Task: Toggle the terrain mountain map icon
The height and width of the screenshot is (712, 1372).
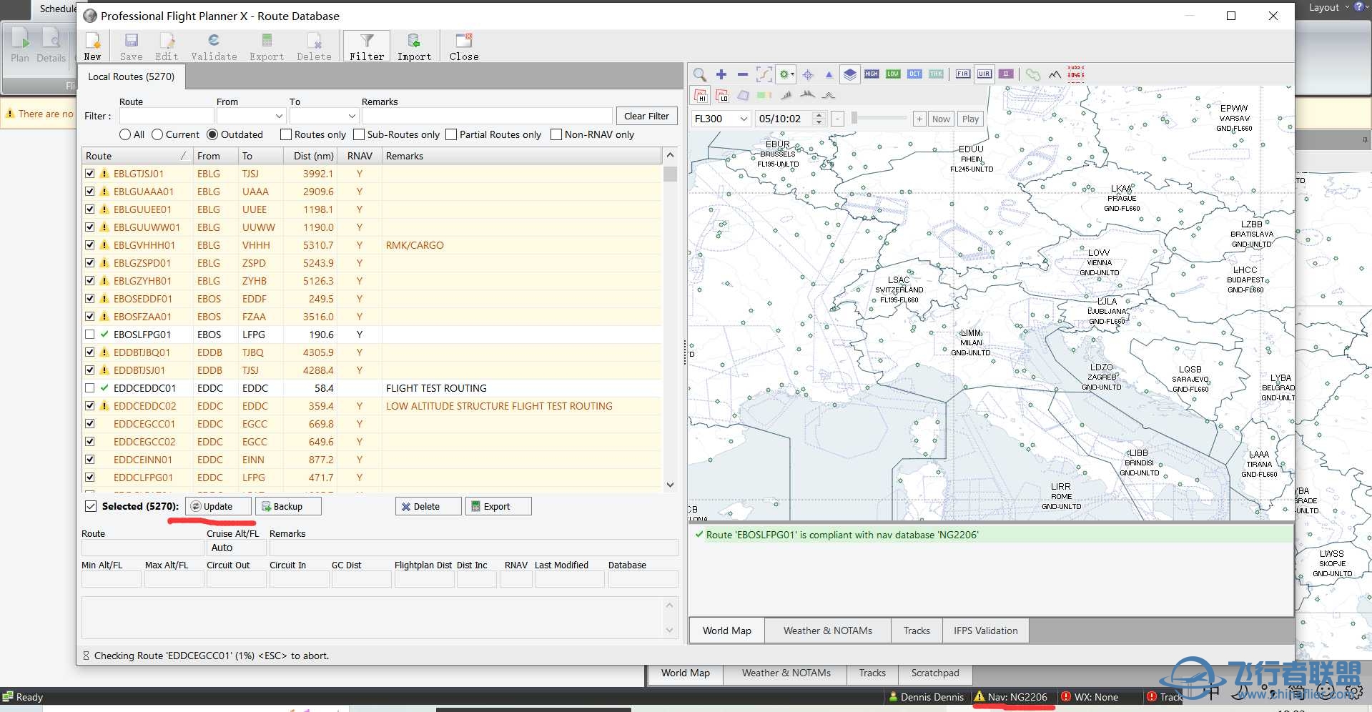Action: click(1055, 74)
